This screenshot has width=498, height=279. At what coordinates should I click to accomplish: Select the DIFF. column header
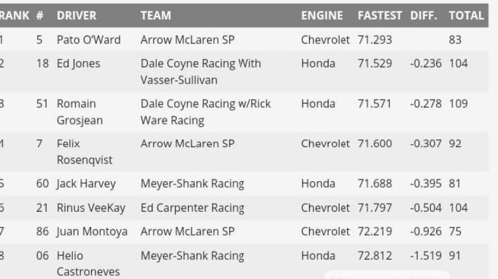[x=424, y=16]
